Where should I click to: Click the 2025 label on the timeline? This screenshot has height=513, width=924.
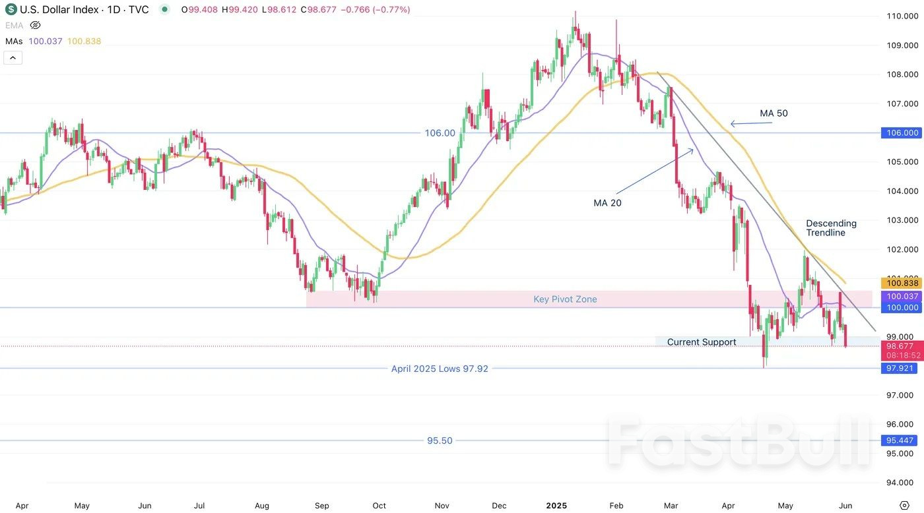556,505
